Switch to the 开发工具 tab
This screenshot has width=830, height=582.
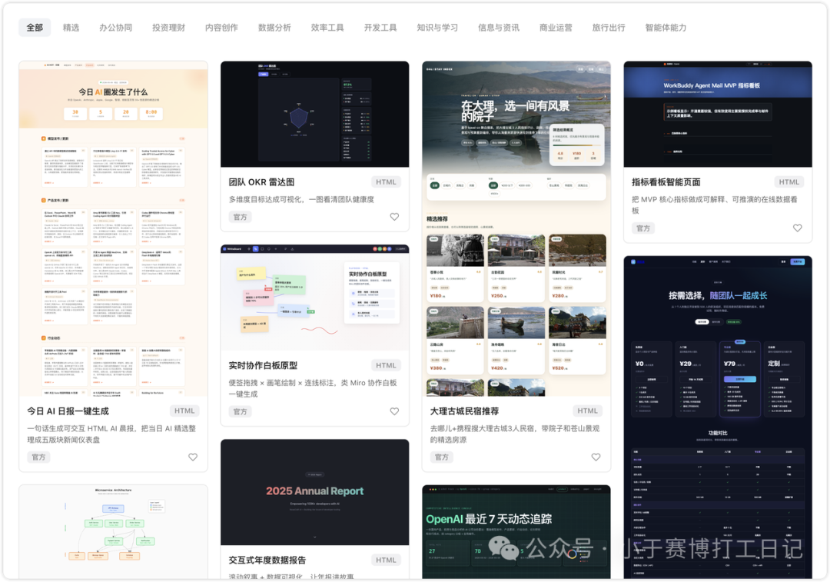(380, 28)
